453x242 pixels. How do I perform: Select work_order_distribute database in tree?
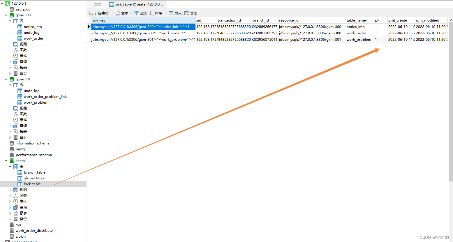(x=34, y=231)
